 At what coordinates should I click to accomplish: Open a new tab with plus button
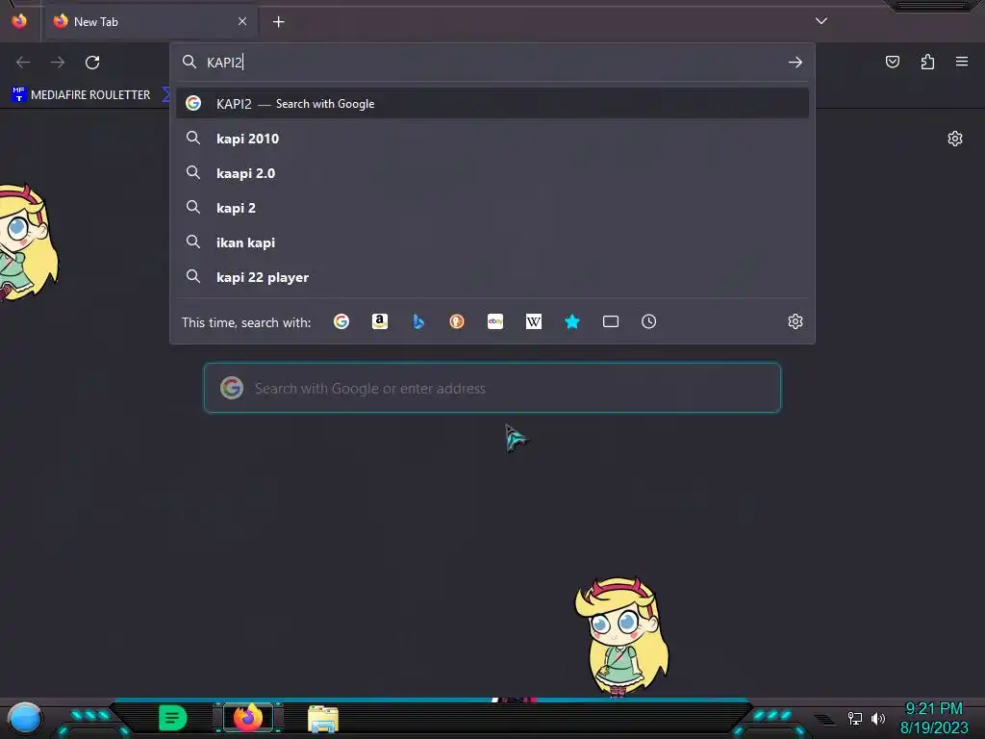(x=278, y=22)
